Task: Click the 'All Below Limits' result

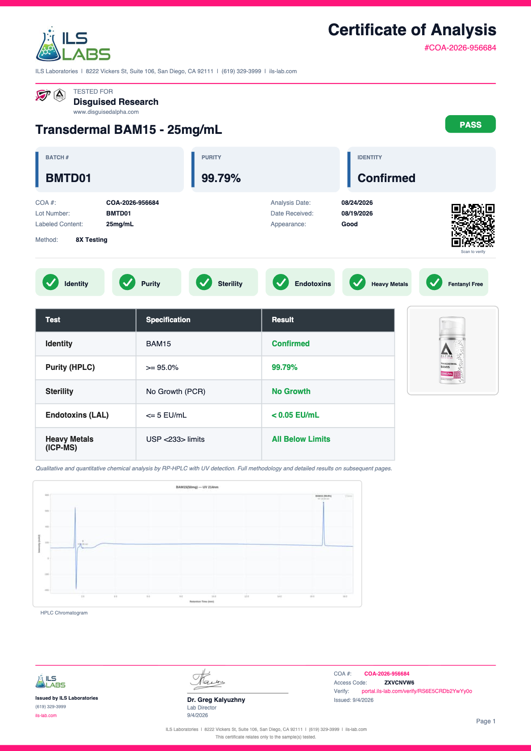Action: tap(301, 439)
